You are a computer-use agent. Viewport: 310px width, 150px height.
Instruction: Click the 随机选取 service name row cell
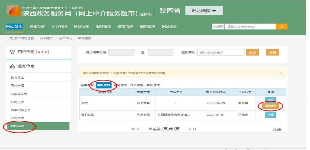pyautogui.click(x=105, y=115)
